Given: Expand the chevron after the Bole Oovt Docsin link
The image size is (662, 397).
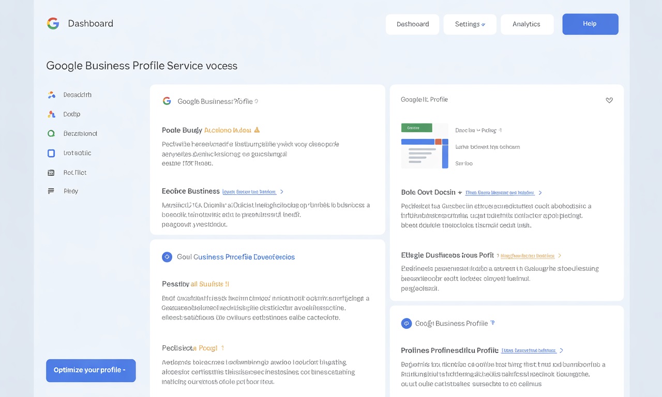Looking at the screenshot, I should [540, 192].
